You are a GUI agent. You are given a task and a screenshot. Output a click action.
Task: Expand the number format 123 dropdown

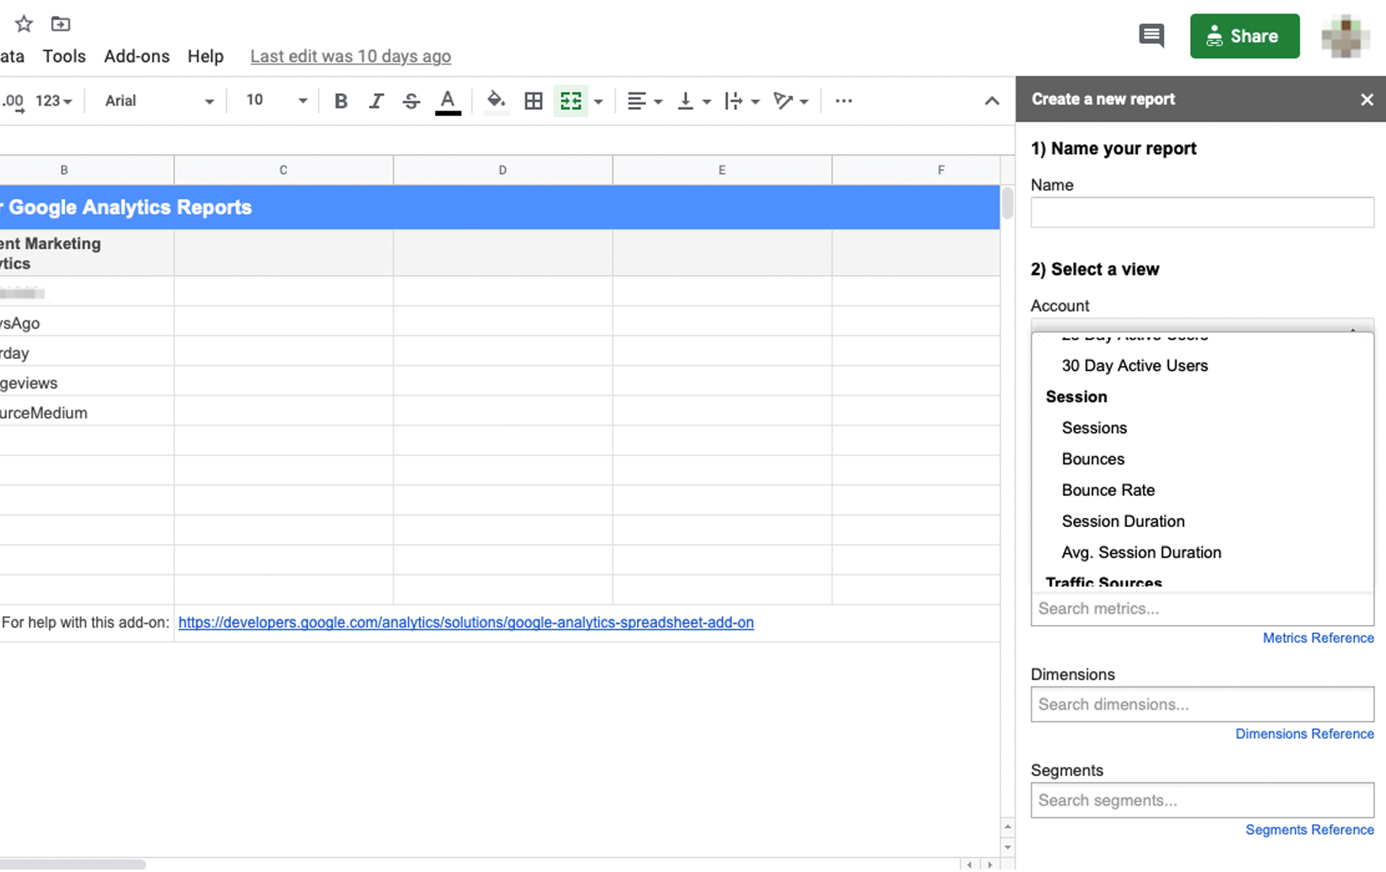52,100
